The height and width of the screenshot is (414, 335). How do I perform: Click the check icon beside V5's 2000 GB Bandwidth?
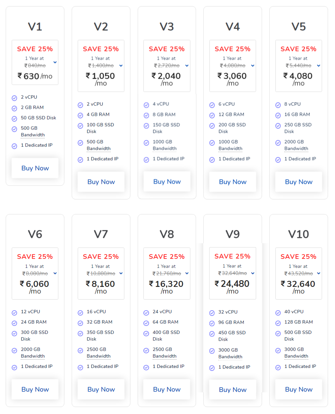278,143
